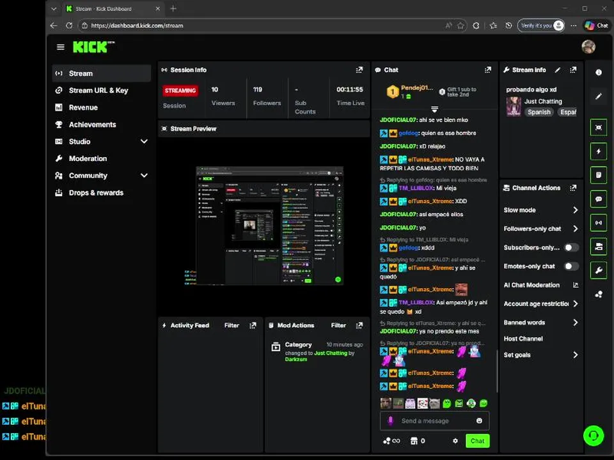This screenshot has height=460, width=614.
Task: Refresh the browser page
Action: pyautogui.click(x=69, y=26)
